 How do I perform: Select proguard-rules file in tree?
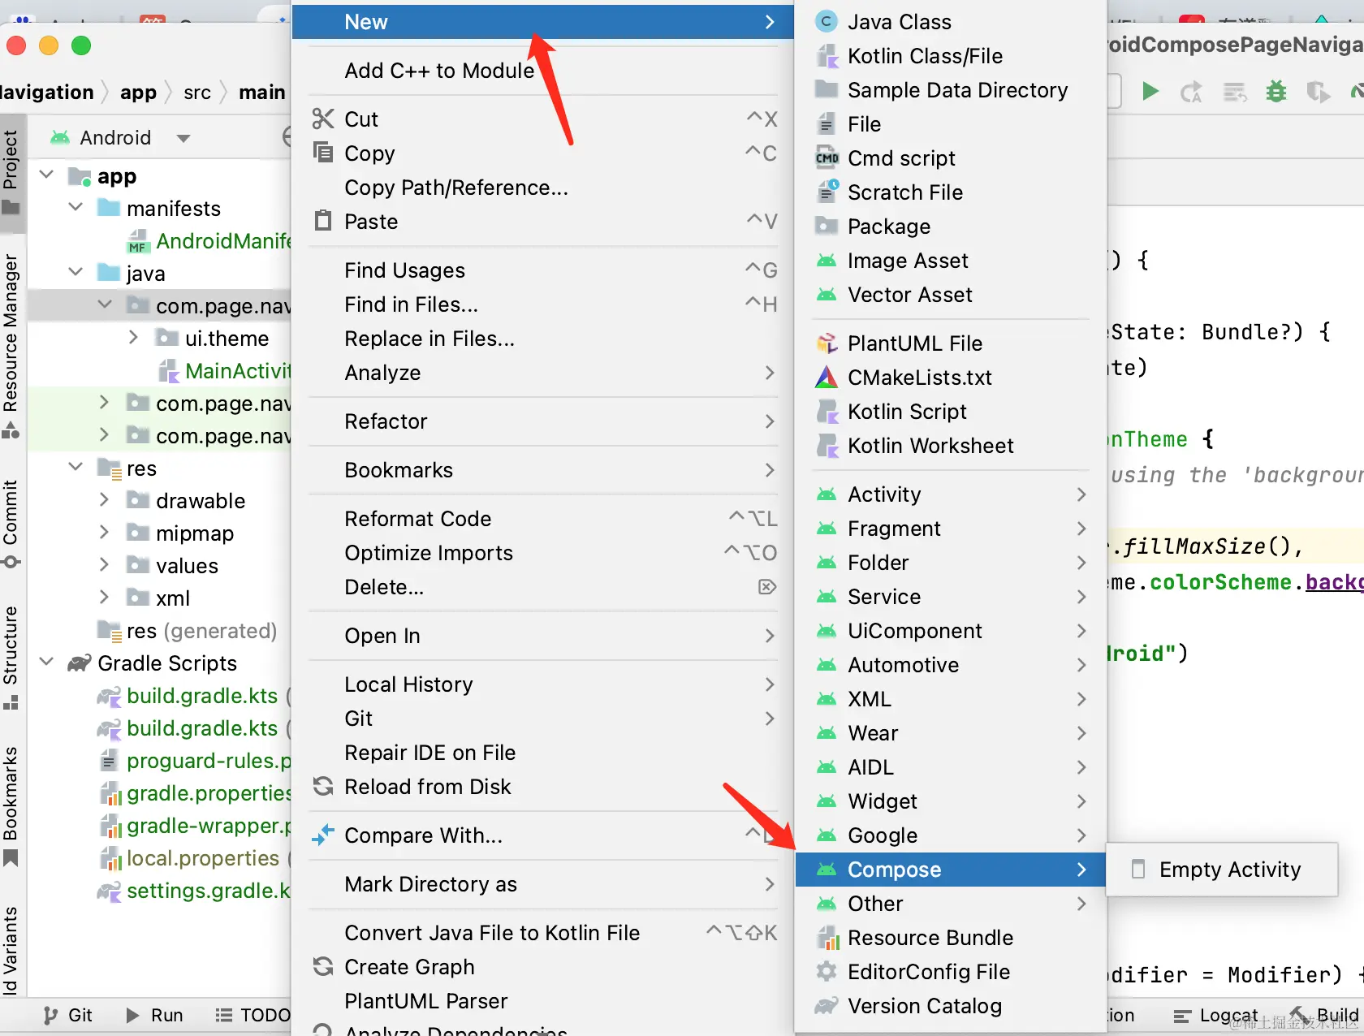(x=209, y=761)
